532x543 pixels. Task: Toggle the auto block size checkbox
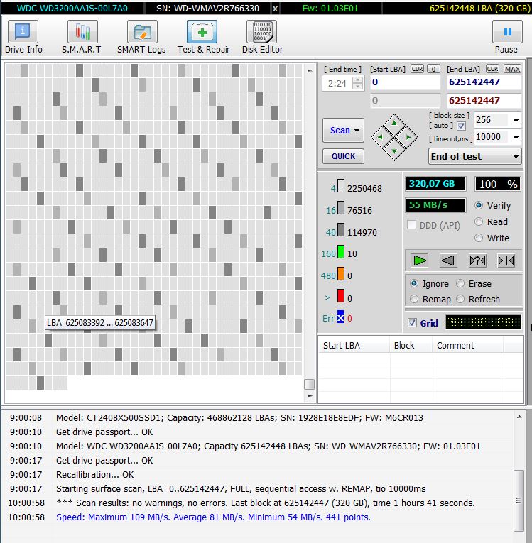click(461, 126)
